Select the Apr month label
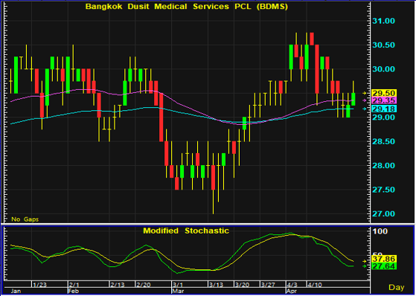Viewport: 416px width, 296px height. [291, 291]
